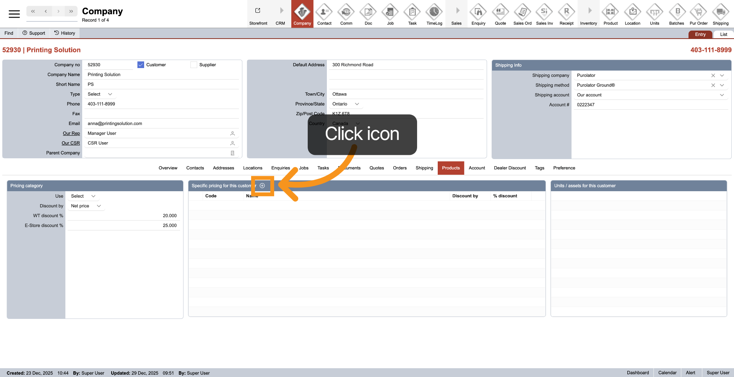Click the Our Rep link label

71,133
